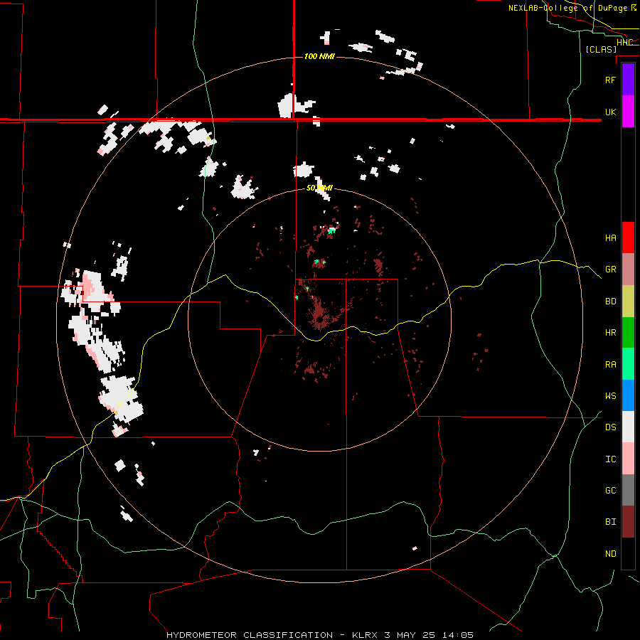The image size is (640, 640).
Task: Click the IC legend label
Action: point(610,459)
